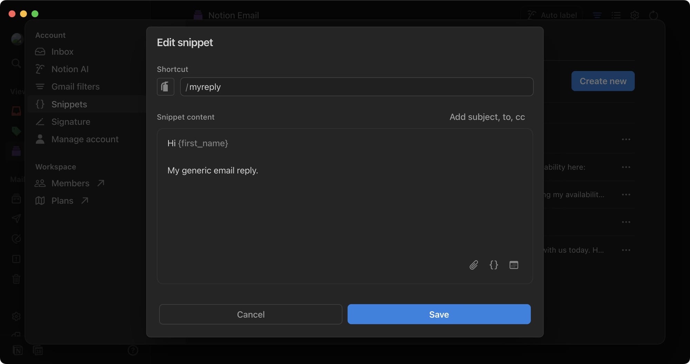The height and width of the screenshot is (364, 690).
Task: Click the list view icon in top toolbar
Action: [616, 15]
